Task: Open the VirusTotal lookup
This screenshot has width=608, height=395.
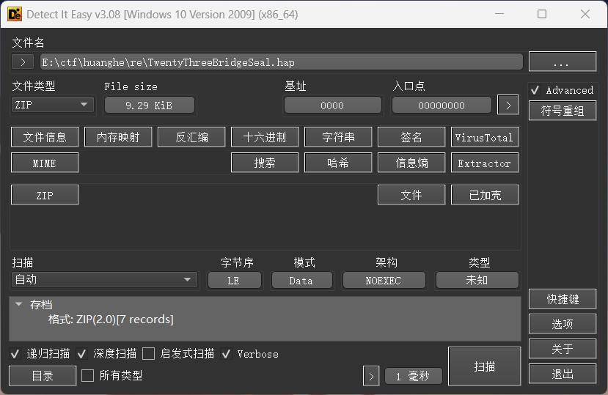Action: coord(485,137)
